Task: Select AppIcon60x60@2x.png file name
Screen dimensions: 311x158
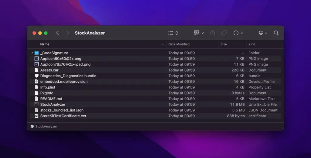Action: click(61, 59)
